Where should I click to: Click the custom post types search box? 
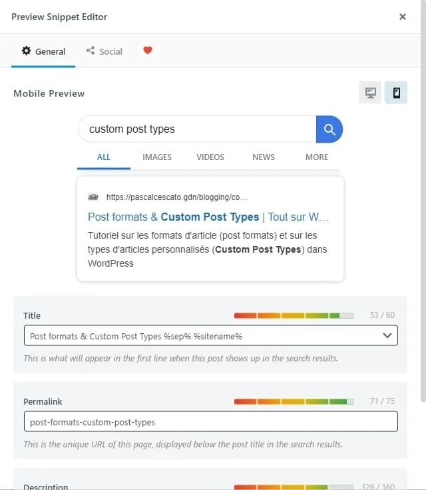197,129
